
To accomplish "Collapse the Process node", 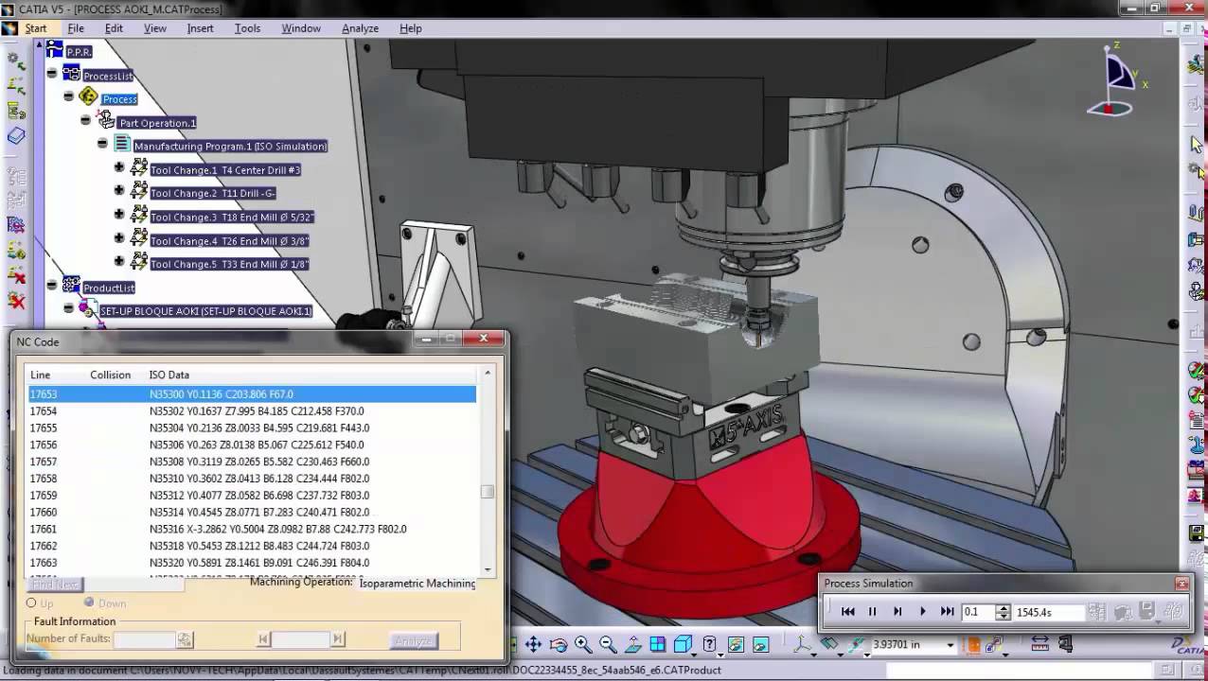I will tap(68, 96).
